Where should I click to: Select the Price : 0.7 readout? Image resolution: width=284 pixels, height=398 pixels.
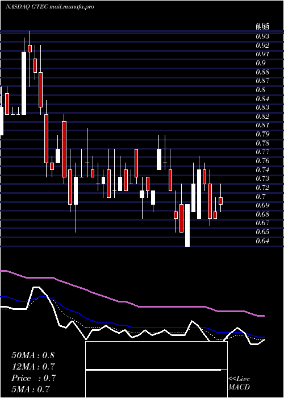pyautogui.click(x=34, y=378)
